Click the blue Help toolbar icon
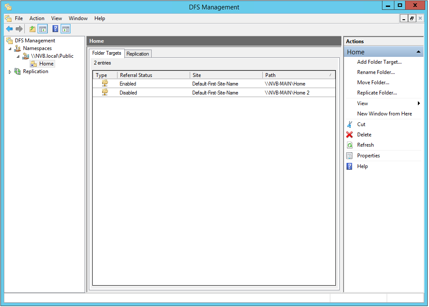The image size is (429, 307). click(55, 29)
